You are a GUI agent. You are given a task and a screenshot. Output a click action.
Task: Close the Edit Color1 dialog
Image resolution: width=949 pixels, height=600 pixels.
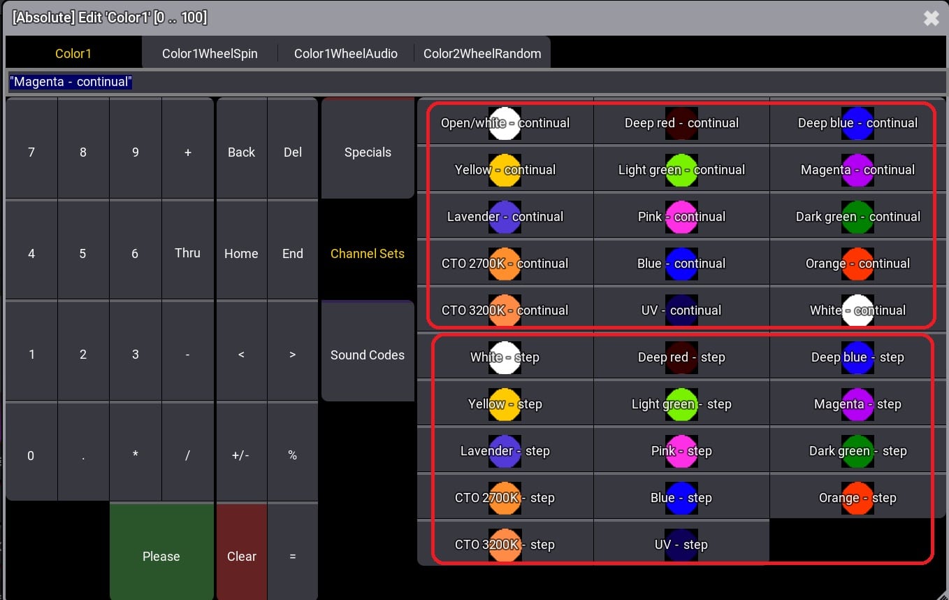931,18
